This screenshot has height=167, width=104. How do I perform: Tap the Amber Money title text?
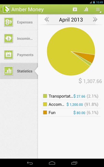pyautogui.click(x=27, y=9)
